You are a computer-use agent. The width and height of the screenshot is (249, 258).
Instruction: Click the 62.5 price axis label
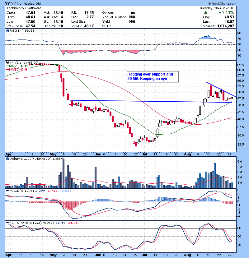coord(240,65)
